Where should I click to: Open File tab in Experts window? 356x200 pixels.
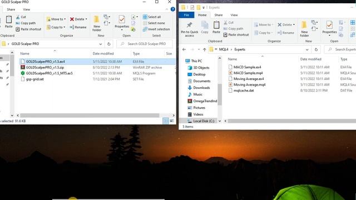pos(186,15)
